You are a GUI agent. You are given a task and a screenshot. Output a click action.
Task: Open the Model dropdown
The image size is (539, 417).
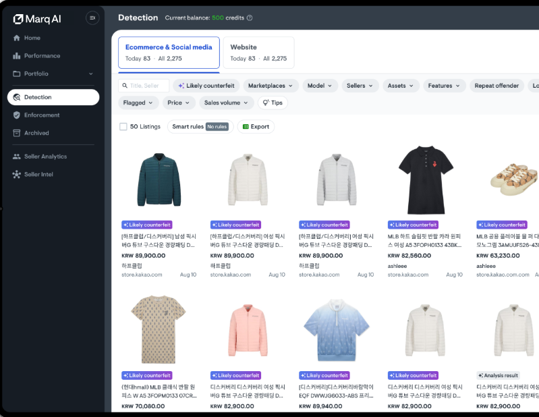(320, 86)
